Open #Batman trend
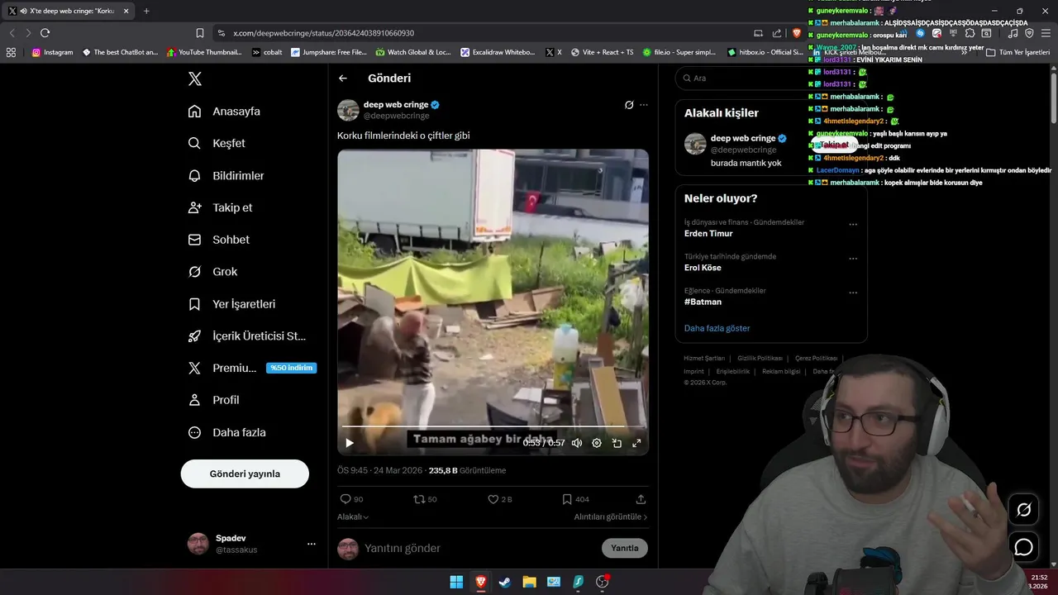Viewport: 1058px width, 595px height. pyautogui.click(x=703, y=302)
